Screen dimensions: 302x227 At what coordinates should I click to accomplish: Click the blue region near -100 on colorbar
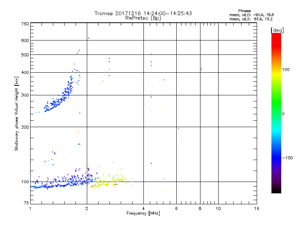tap(276, 157)
